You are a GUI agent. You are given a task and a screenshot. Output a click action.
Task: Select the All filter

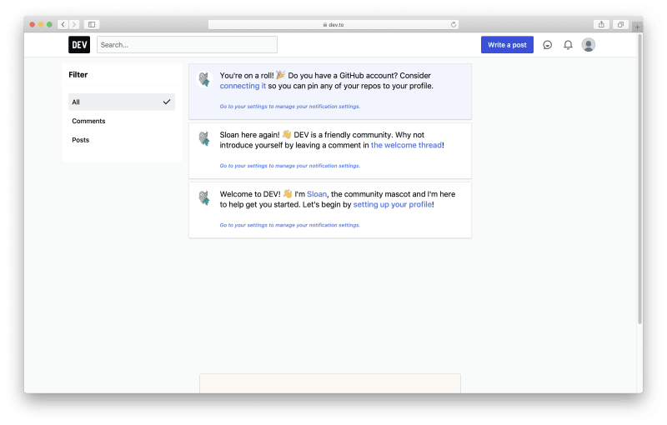point(122,102)
